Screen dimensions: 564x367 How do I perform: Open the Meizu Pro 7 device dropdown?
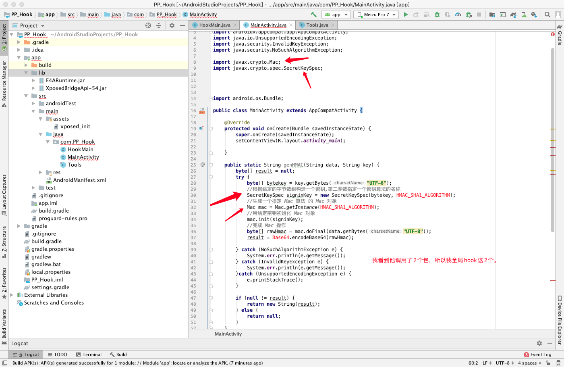click(x=376, y=15)
